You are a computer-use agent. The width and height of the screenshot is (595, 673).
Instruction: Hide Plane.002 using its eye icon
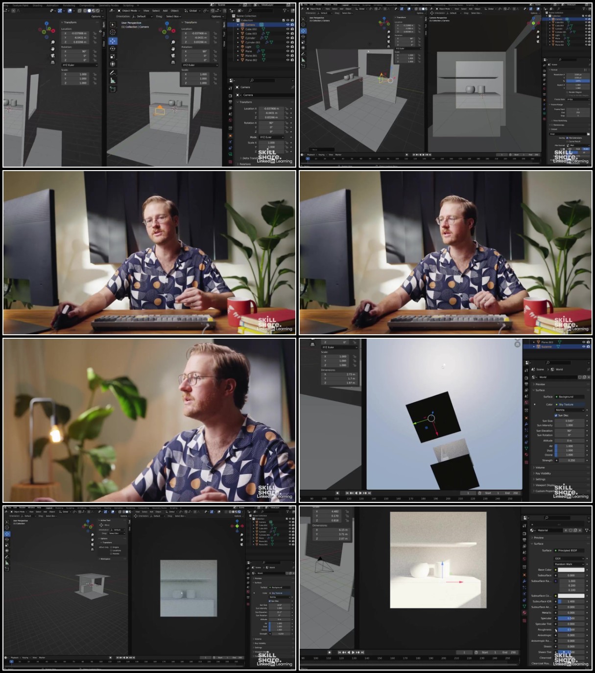click(287, 60)
